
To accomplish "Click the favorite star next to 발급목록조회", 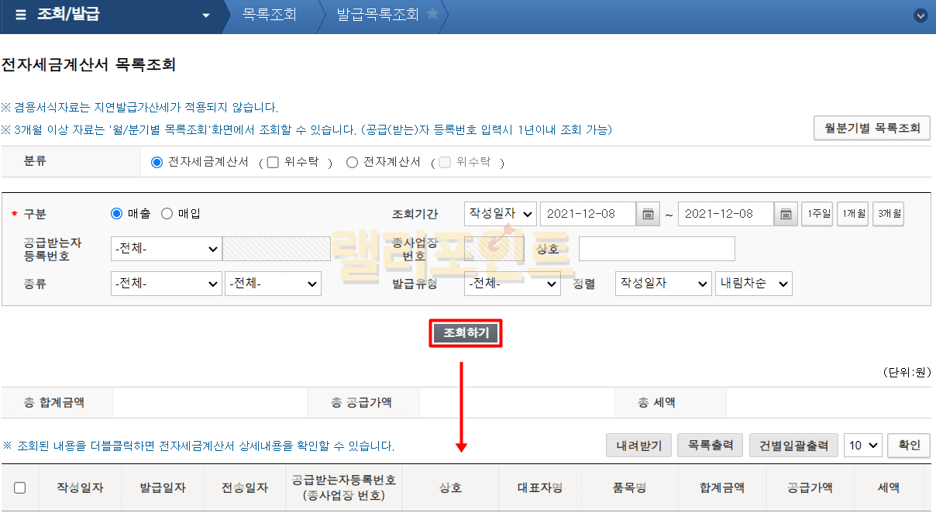I will click(x=432, y=14).
